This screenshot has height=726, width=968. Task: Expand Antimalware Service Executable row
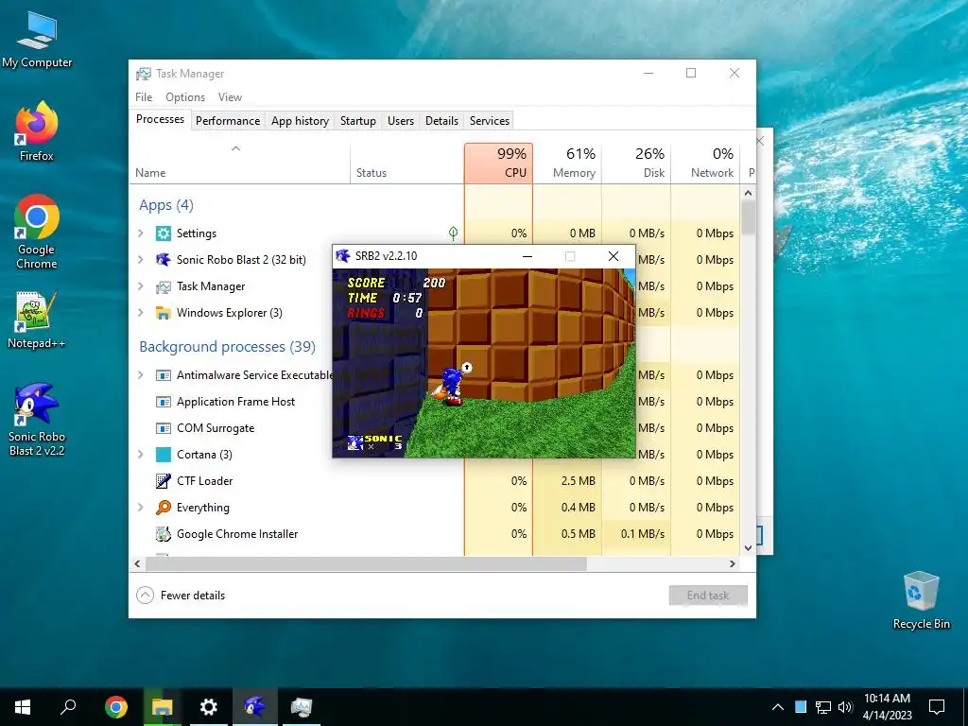click(x=141, y=375)
